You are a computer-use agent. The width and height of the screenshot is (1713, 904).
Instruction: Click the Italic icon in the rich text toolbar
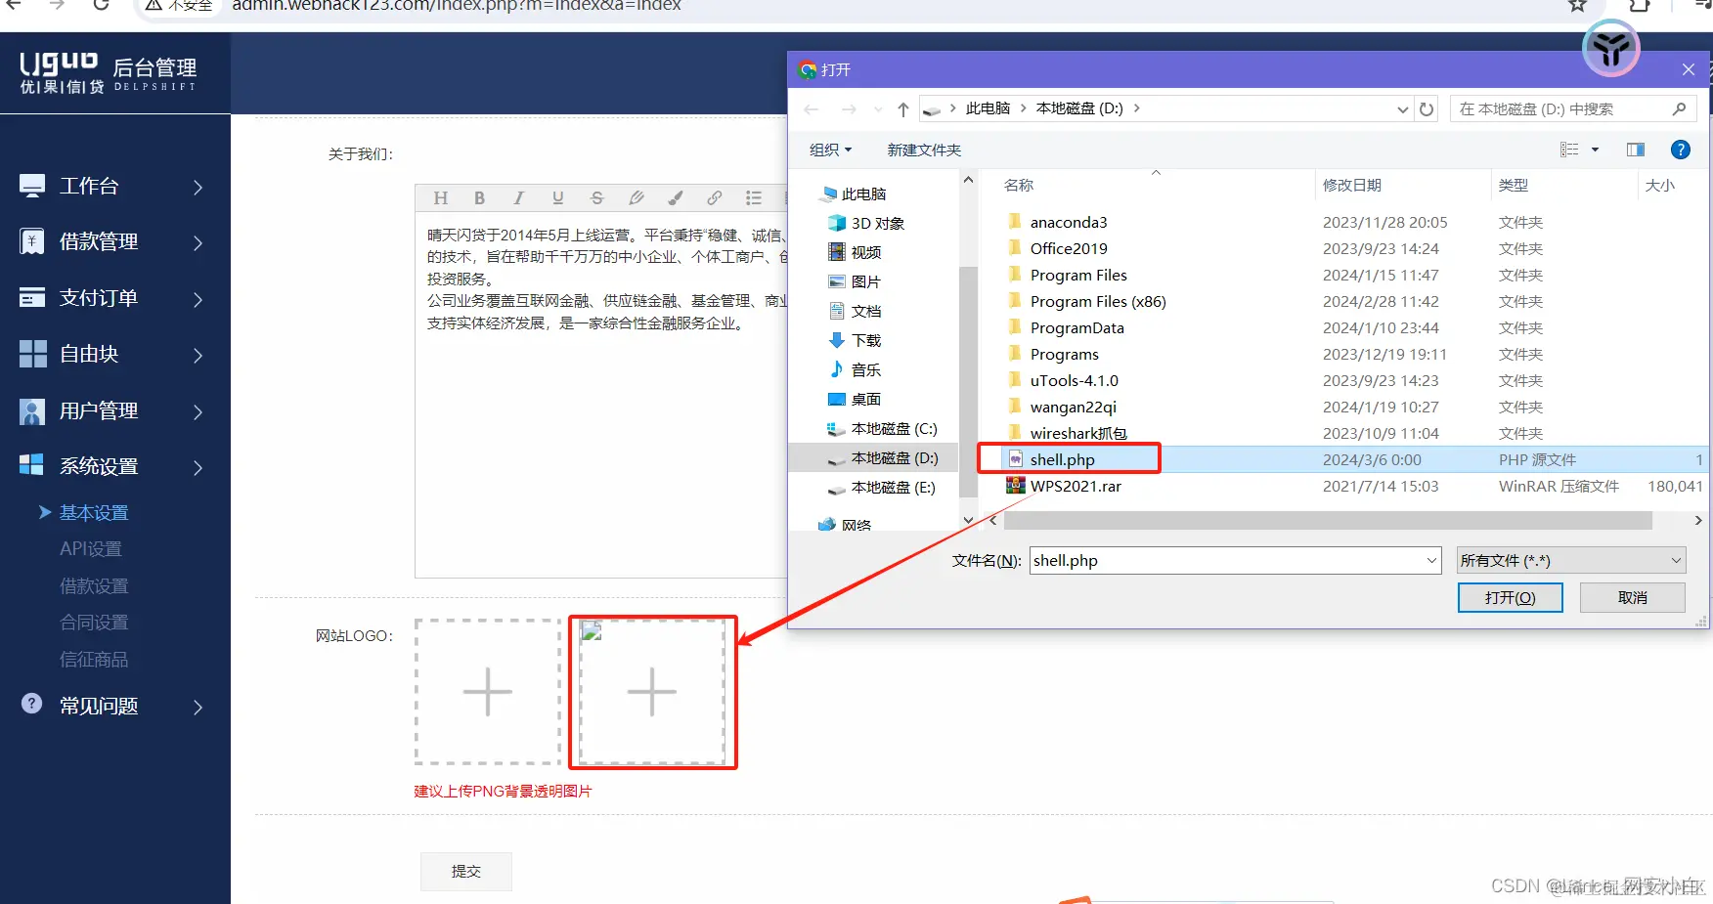[518, 197]
